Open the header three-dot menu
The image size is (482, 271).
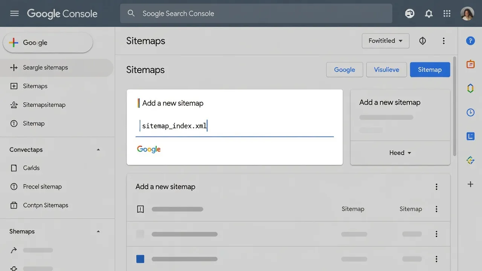coord(444,41)
